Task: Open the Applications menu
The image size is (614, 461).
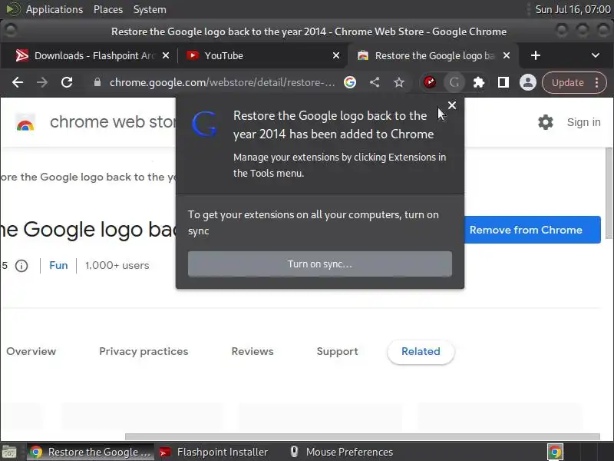Action: coord(54,9)
